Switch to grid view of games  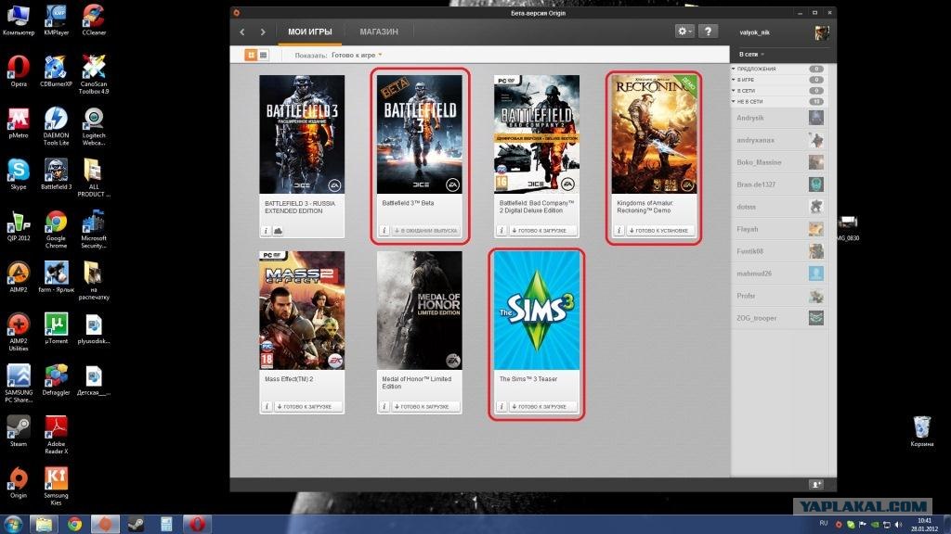(x=251, y=55)
